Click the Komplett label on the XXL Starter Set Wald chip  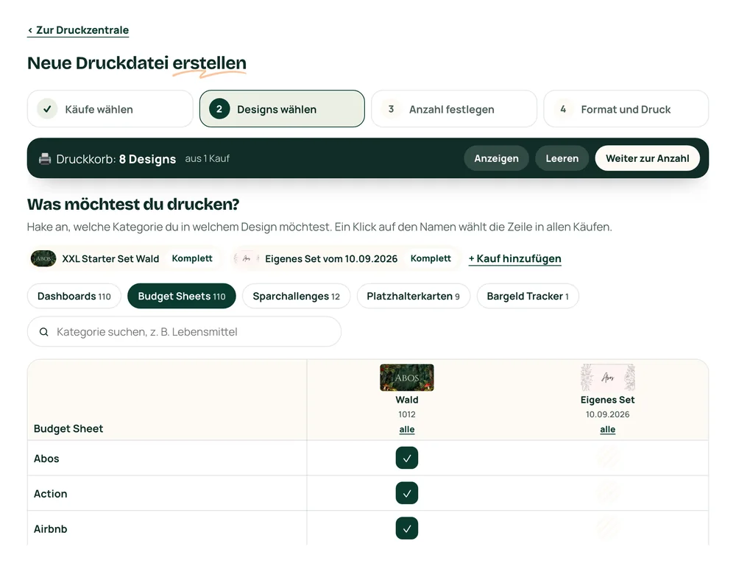pyautogui.click(x=192, y=258)
